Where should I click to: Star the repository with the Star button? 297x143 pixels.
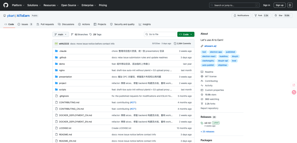point(282,16)
